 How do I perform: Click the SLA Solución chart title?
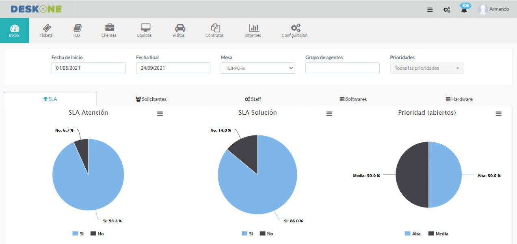(x=257, y=113)
